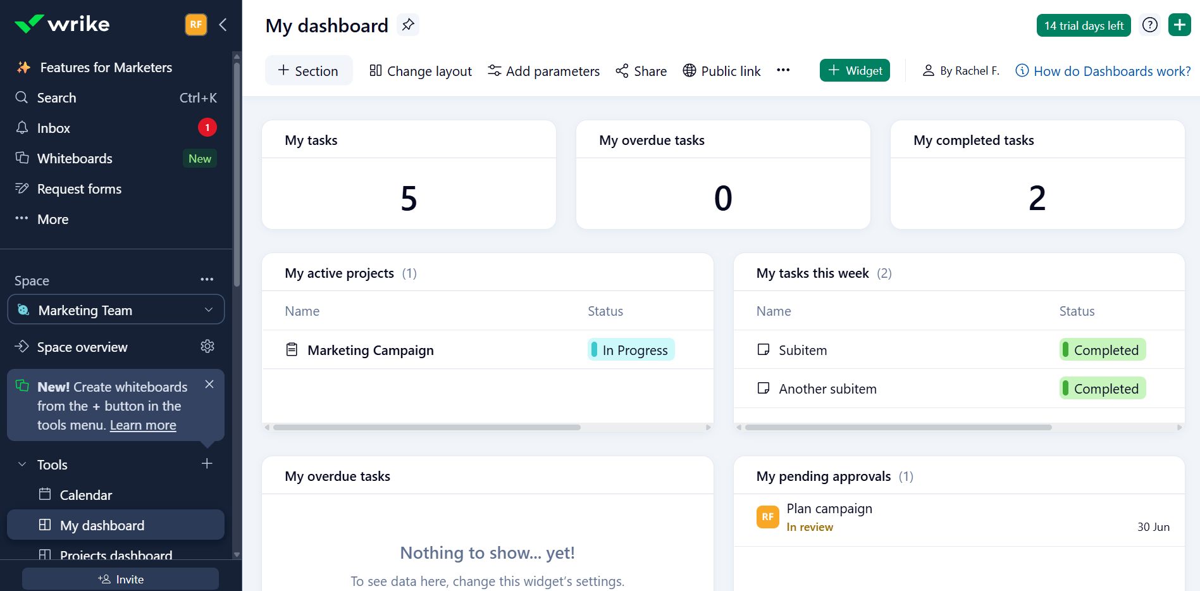Open the My overdue tasks count of 0
Screen dimensions: 1200x591
pos(723,198)
